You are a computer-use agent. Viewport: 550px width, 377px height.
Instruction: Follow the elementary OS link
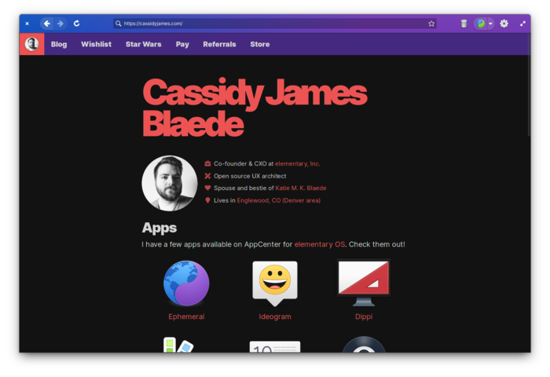coord(320,244)
